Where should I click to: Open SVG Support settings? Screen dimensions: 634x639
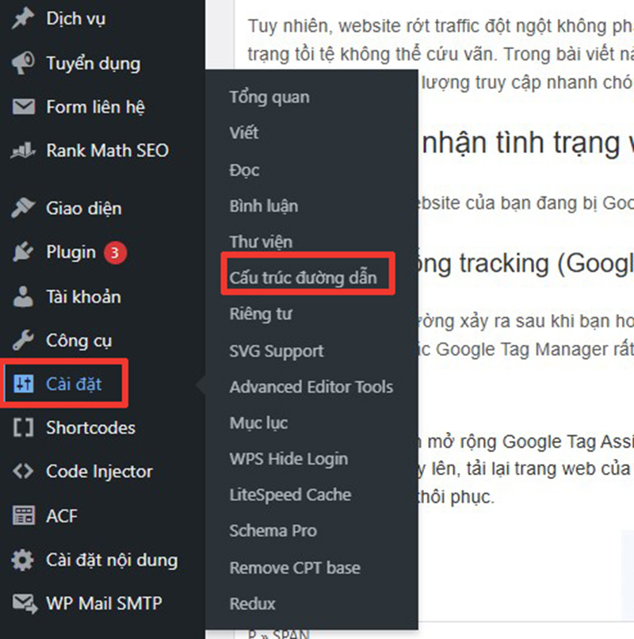coord(277,351)
